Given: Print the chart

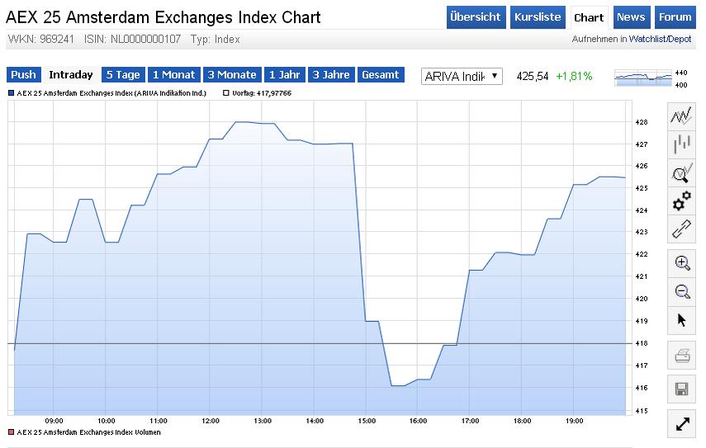Looking at the screenshot, I should click(x=682, y=356).
